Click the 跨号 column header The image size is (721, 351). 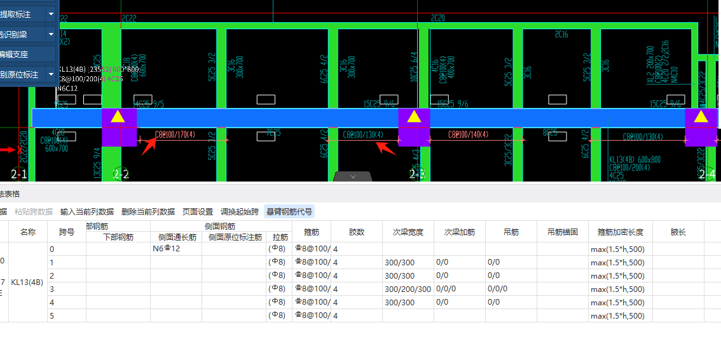(x=67, y=232)
